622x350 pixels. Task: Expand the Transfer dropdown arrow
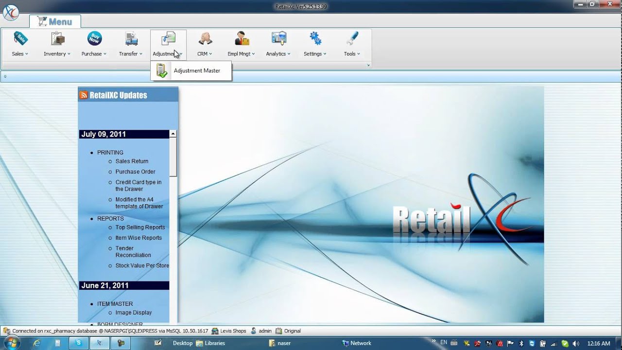tap(140, 54)
